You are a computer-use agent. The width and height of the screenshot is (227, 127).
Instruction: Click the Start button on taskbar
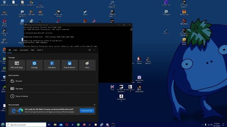(3, 125)
